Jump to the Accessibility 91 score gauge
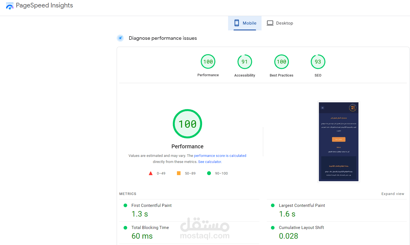Image resolution: width=410 pixels, height=245 pixels. click(x=245, y=62)
